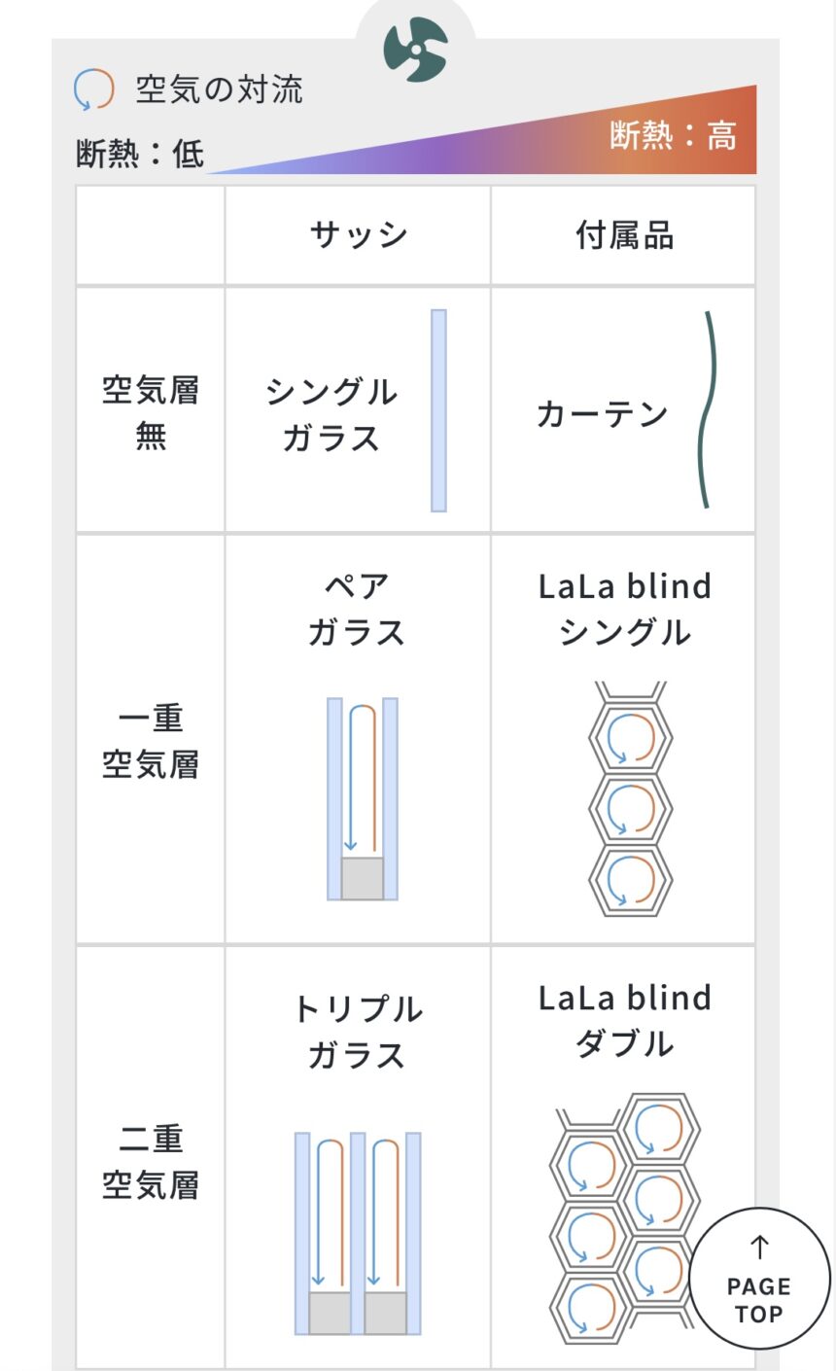The height and width of the screenshot is (1371, 836).
Task: Click the green curtain wave illustration
Action: 708,409
